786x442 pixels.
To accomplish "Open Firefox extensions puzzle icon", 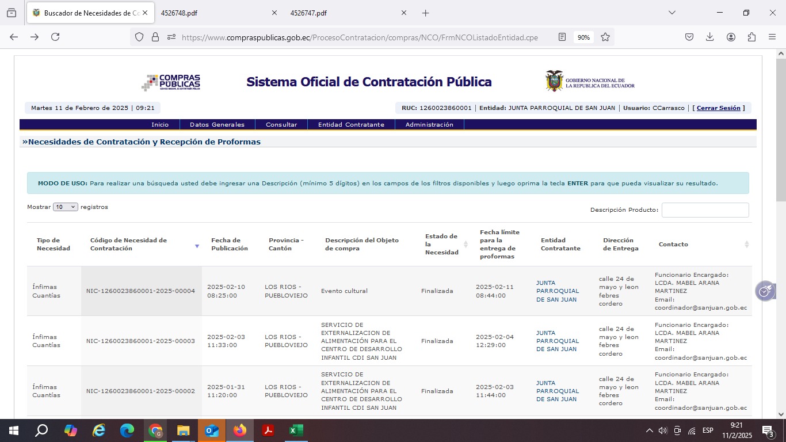I will [751, 37].
